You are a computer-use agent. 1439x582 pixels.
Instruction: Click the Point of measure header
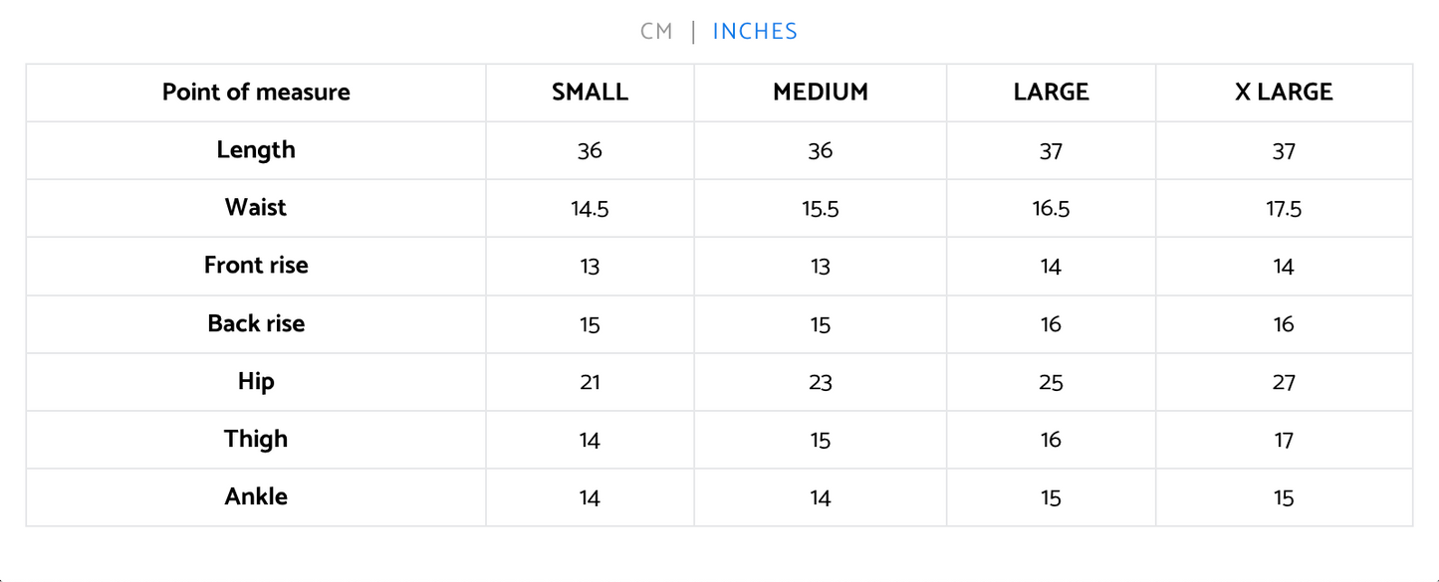point(256,93)
